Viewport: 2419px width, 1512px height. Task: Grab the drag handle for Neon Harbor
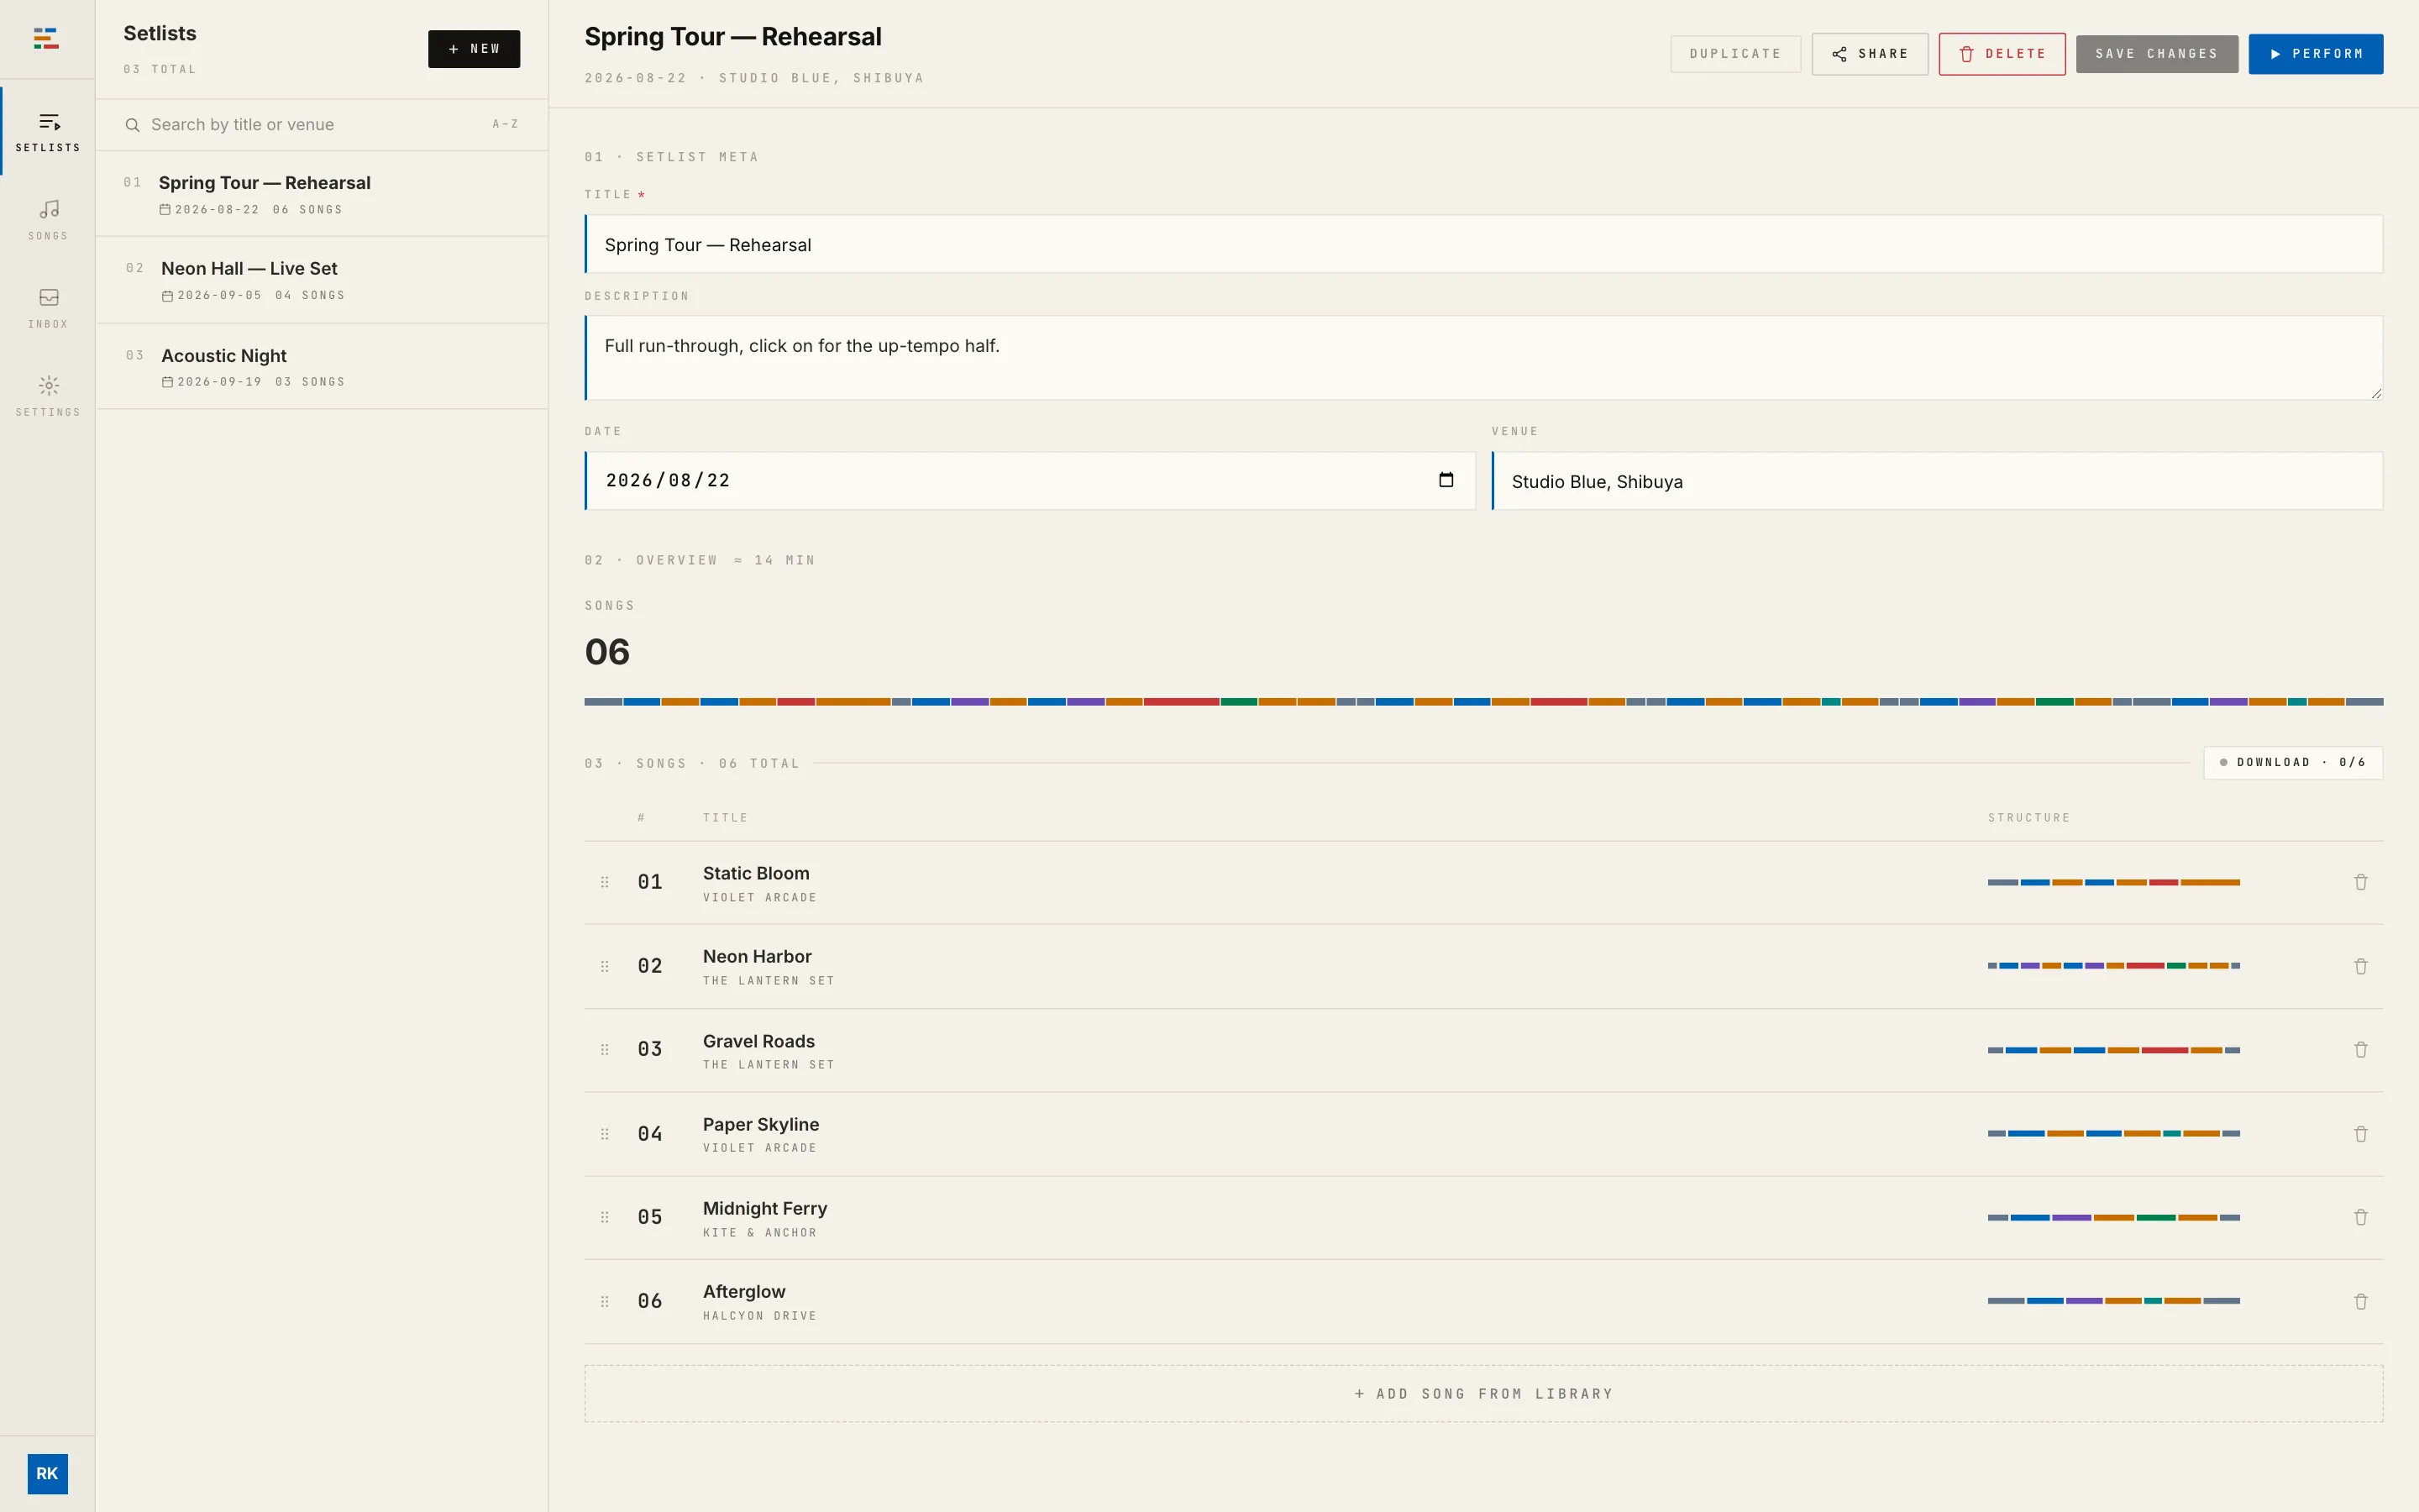tap(605, 966)
